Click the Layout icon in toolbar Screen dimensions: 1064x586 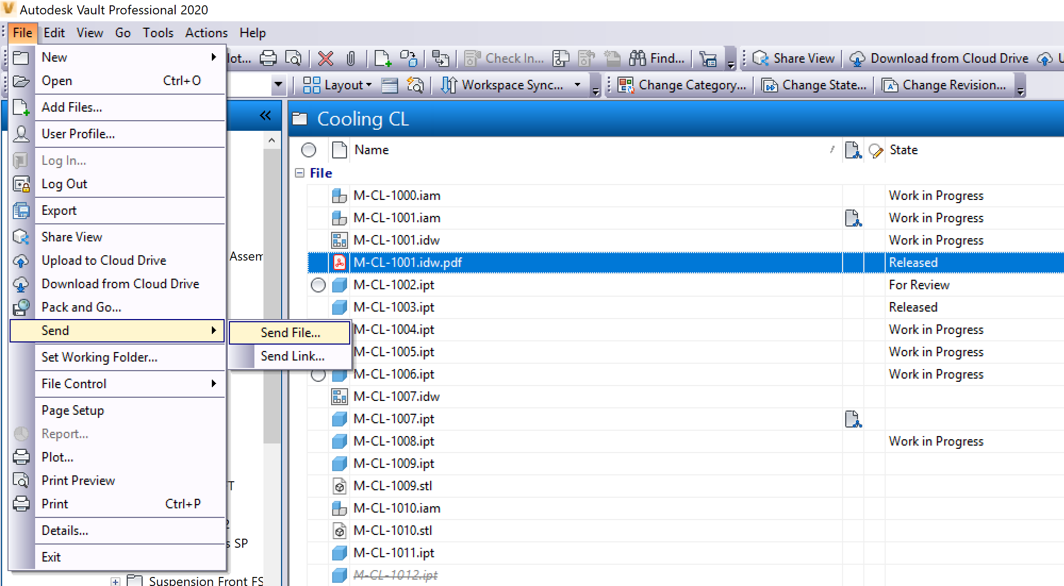[x=311, y=85]
